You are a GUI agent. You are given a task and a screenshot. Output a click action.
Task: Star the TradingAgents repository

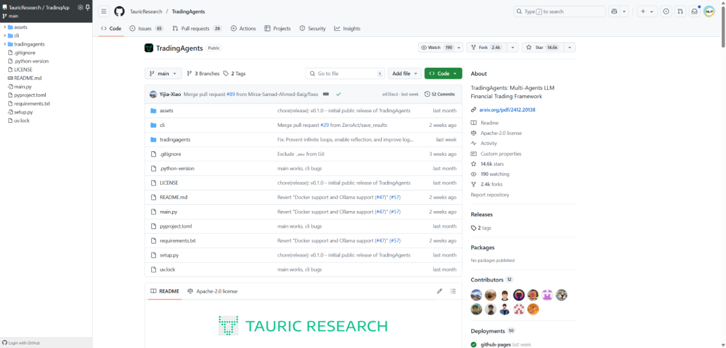tap(542, 48)
